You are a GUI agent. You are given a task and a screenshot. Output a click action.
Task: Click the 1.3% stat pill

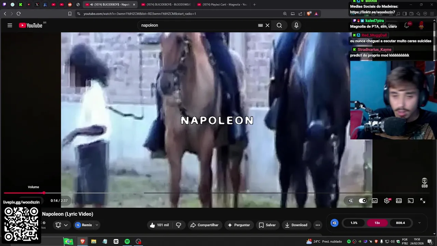pyautogui.click(x=354, y=223)
